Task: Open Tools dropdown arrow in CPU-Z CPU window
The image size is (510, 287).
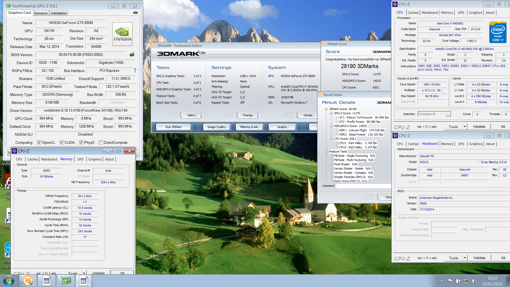Action: click(x=465, y=126)
